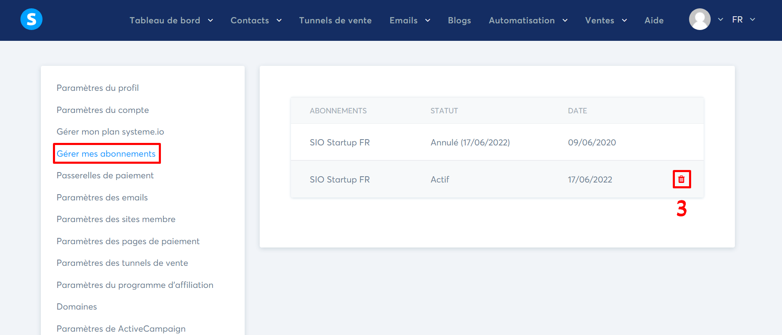Open the Domaines settings
Viewport: 782px width, 335px height.
pos(77,307)
